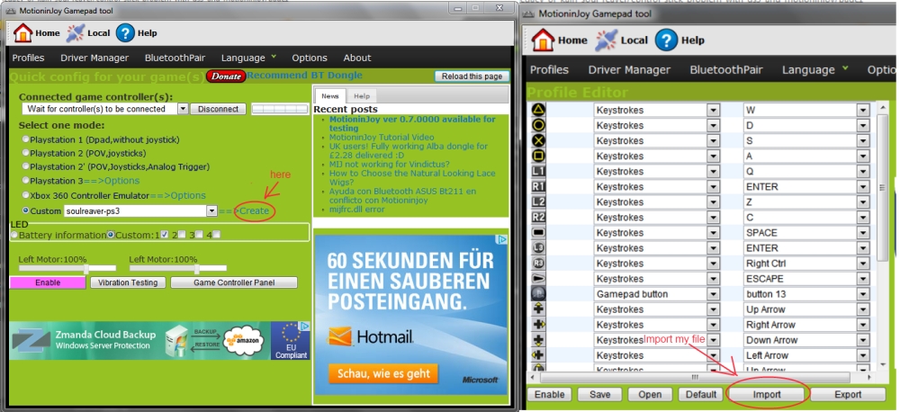Select the R1 button icon
The image size is (900, 412).
538,186
